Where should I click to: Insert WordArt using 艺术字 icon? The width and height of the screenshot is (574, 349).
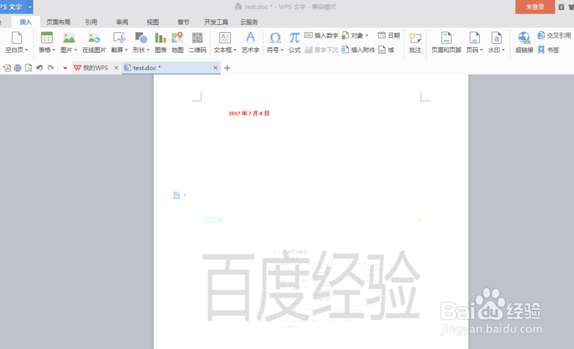click(x=250, y=38)
